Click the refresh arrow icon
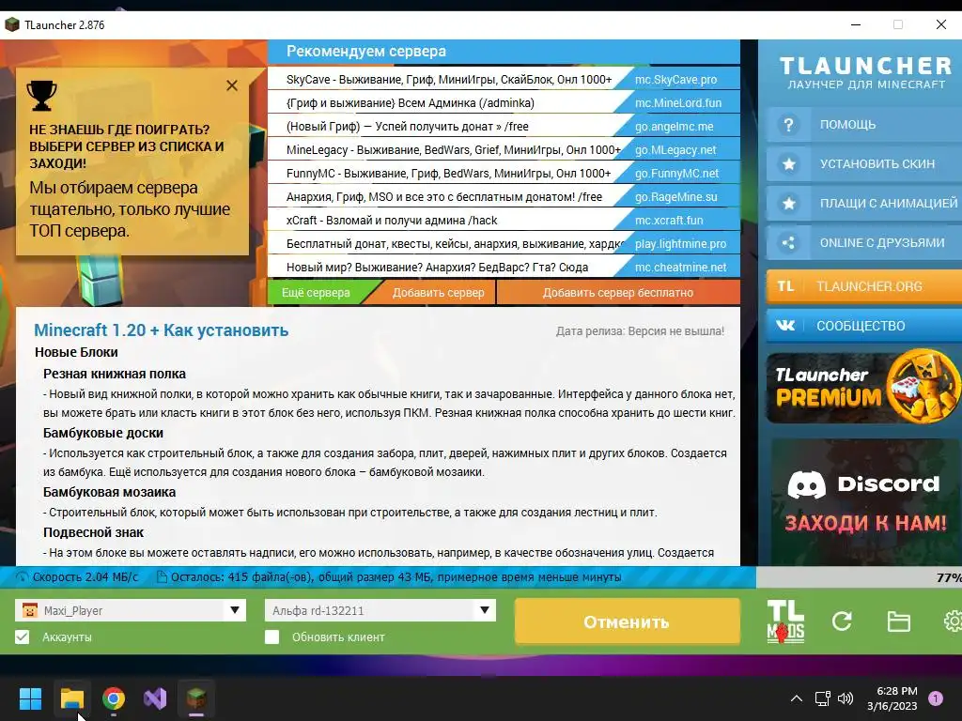 (x=842, y=621)
